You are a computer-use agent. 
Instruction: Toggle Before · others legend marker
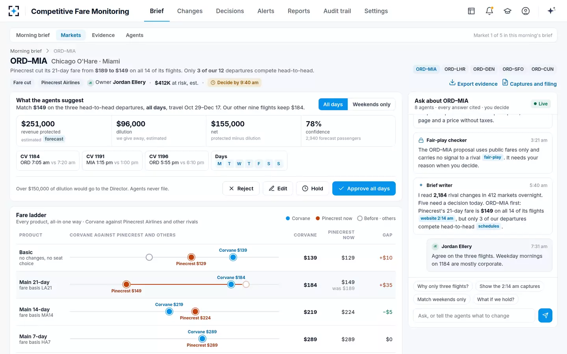pos(359,218)
